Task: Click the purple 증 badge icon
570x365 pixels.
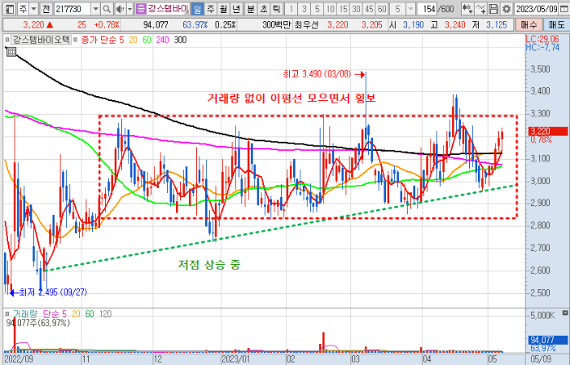Action: pyautogui.click(x=141, y=9)
